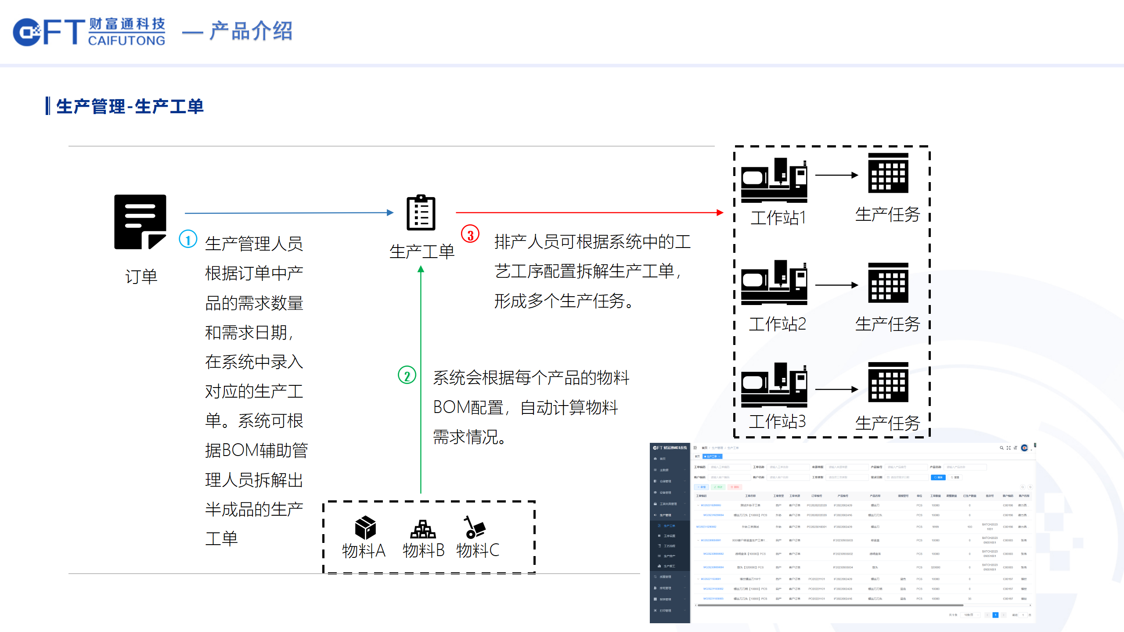The height and width of the screenshot is (632, 1124).
Task: Click the 工作站1 machine icon
Action: point(774,180)
